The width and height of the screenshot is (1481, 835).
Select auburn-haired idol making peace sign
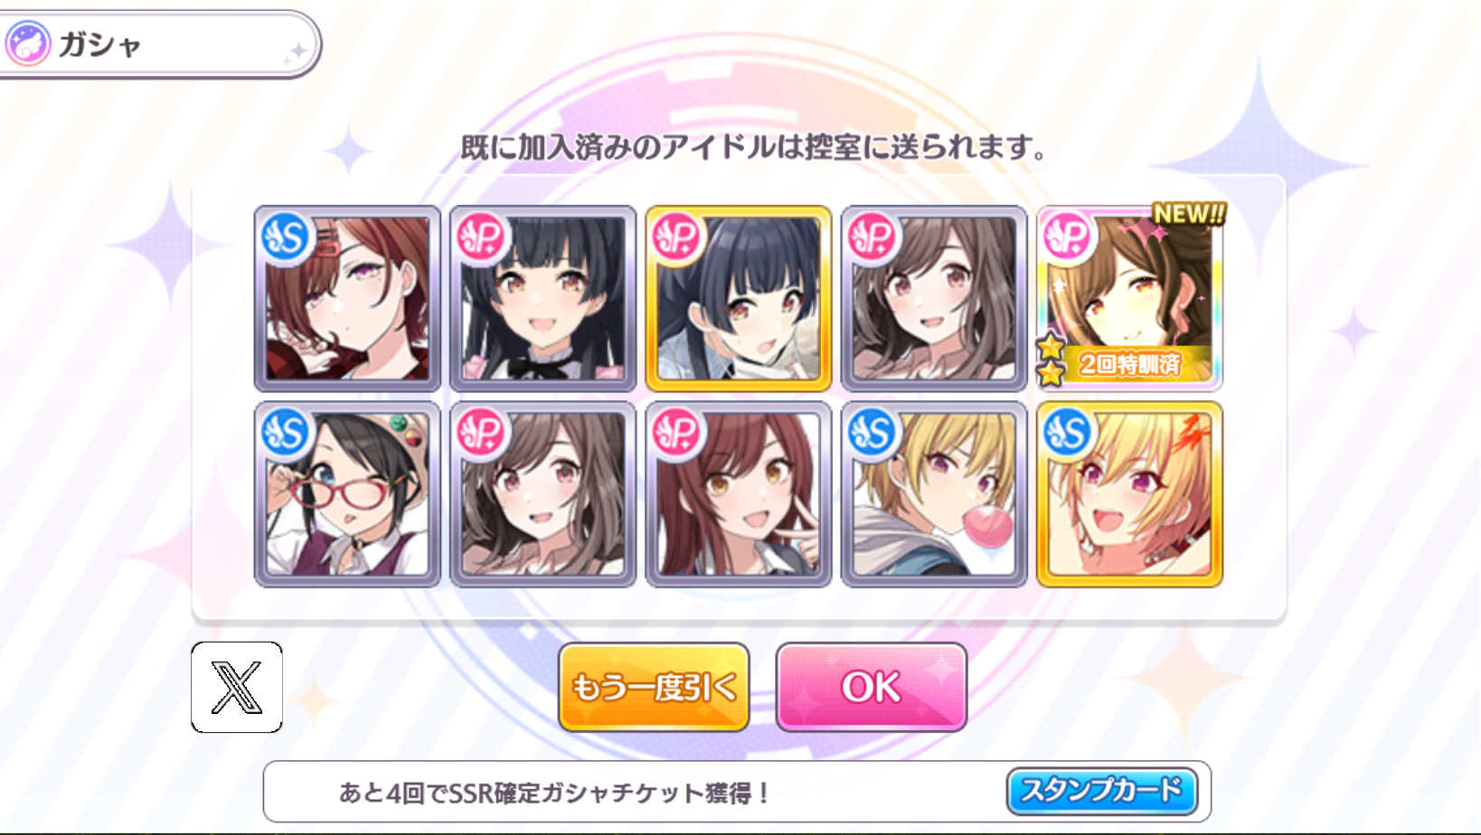739,494
